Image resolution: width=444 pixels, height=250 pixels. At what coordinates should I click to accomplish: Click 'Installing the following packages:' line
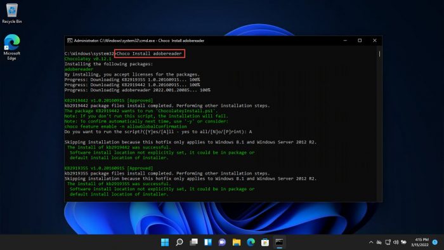click(x=108, y=64)
